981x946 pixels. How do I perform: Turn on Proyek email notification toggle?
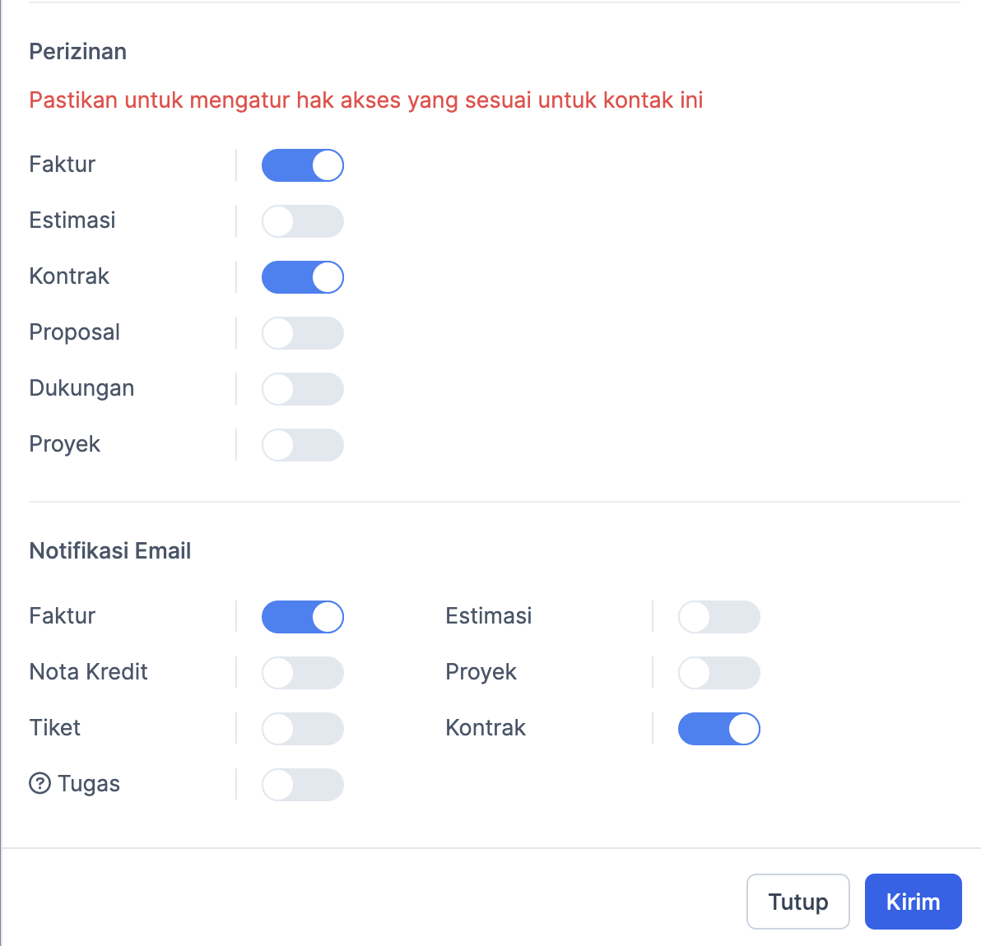(x=719, y=673)
